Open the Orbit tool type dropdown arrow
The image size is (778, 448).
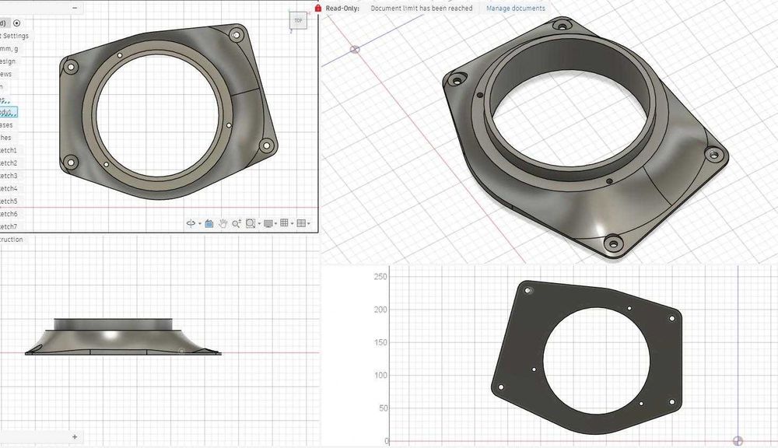pyautogui.click(x=200, y=224)
